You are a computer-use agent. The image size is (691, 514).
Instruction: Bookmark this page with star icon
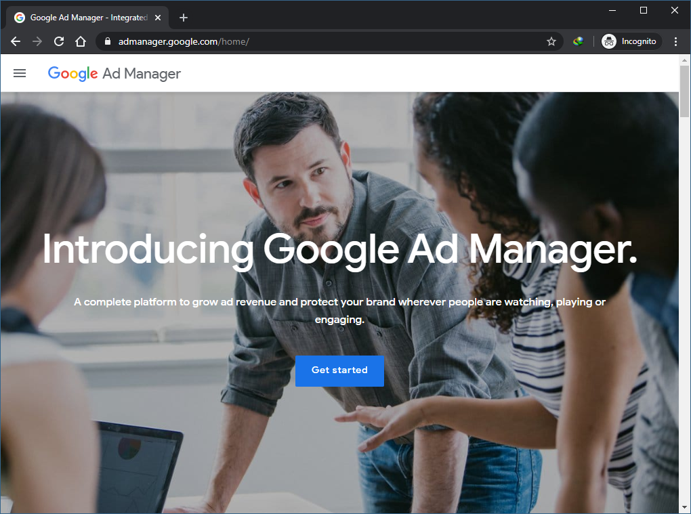551,41
